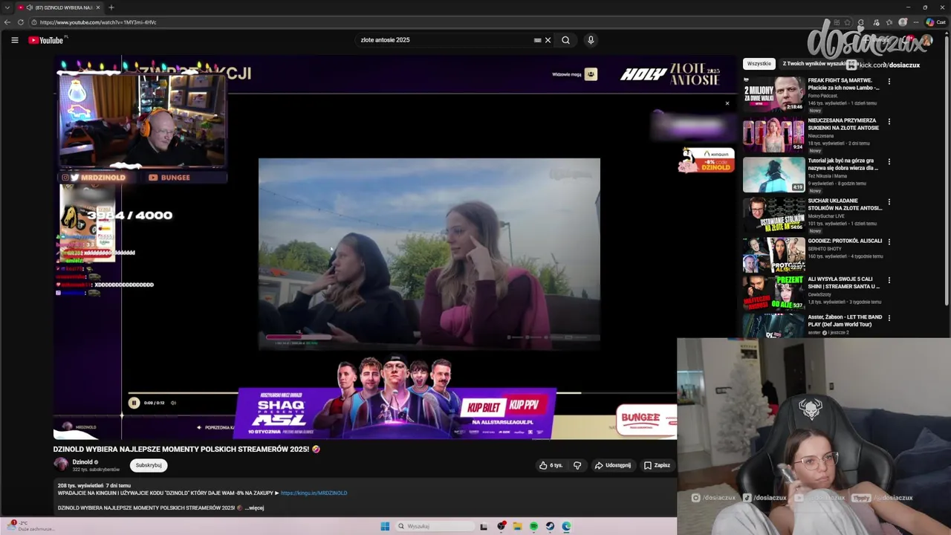
Task: Open the 'SUCHAR UKŁADANIE STOLIKÓW' video title
Action: click(845, 204)
